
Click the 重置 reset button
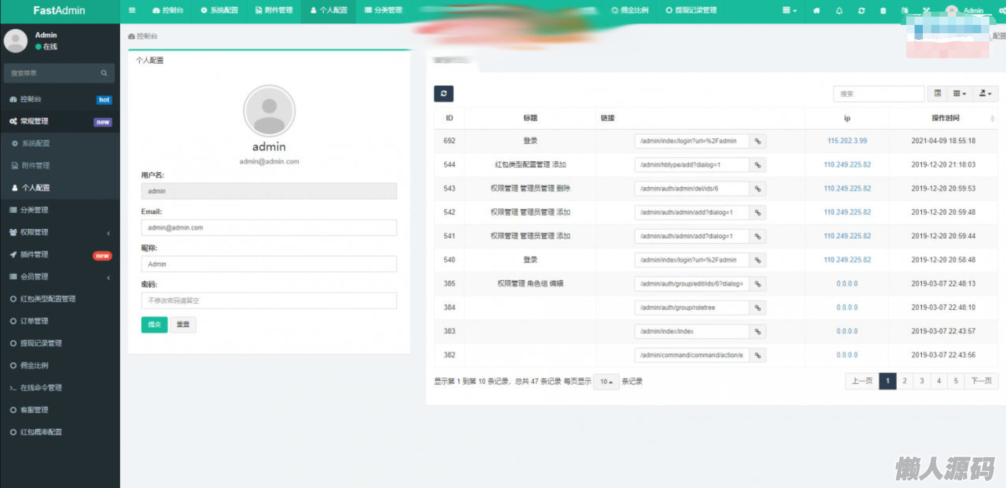coord(183,325)
